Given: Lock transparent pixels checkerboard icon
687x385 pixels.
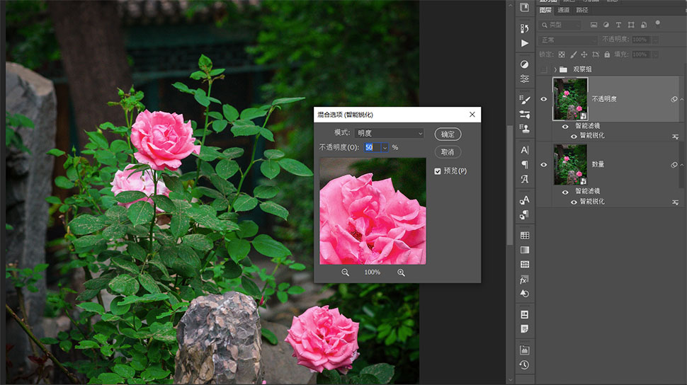Looking at the screenshot, I should tap(562, 54).
